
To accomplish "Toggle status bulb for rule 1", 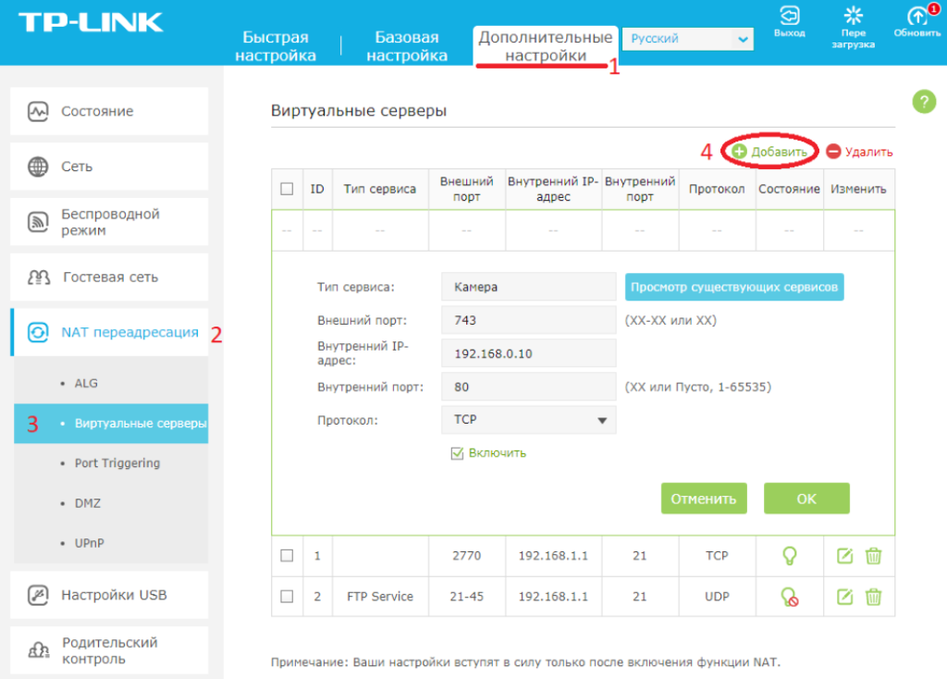I will [790, 556].
